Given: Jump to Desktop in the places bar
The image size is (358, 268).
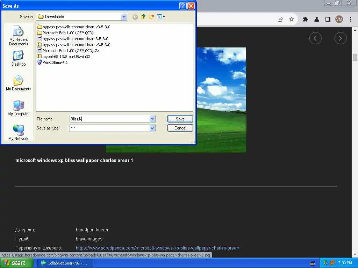Looking at the screenshot, I should click(x=19, y=59).
